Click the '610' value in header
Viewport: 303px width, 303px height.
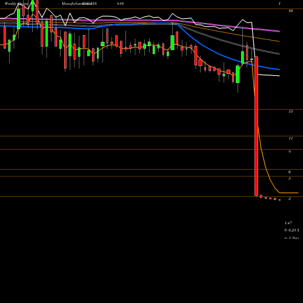[x=120, y=4]
